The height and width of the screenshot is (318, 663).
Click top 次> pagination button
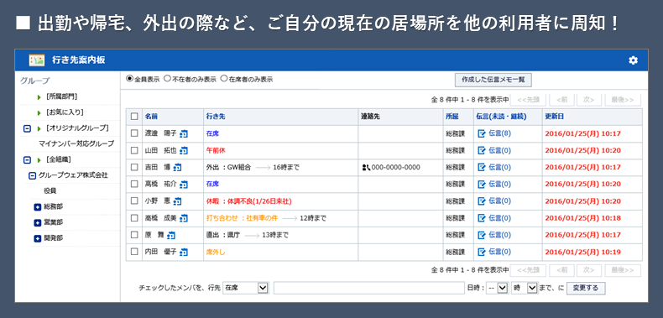pos(588,100)
